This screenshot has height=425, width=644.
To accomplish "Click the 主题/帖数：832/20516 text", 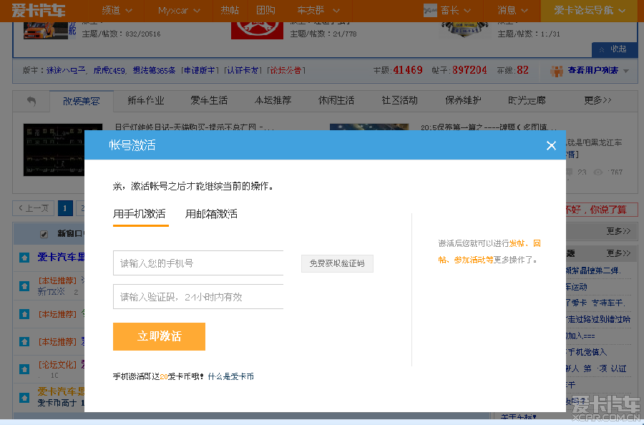I will pos(121,34).
